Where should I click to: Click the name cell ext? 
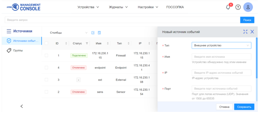pyautogui.click(x=100, y=80)
